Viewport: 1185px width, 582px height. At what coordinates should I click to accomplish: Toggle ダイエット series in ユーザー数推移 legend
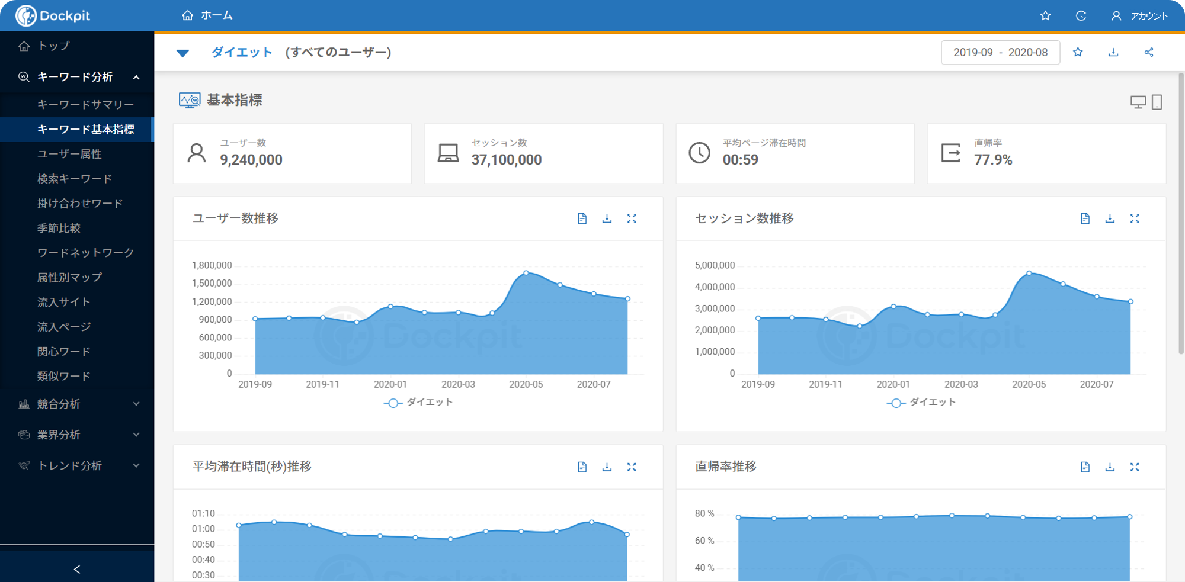[418, 403]
